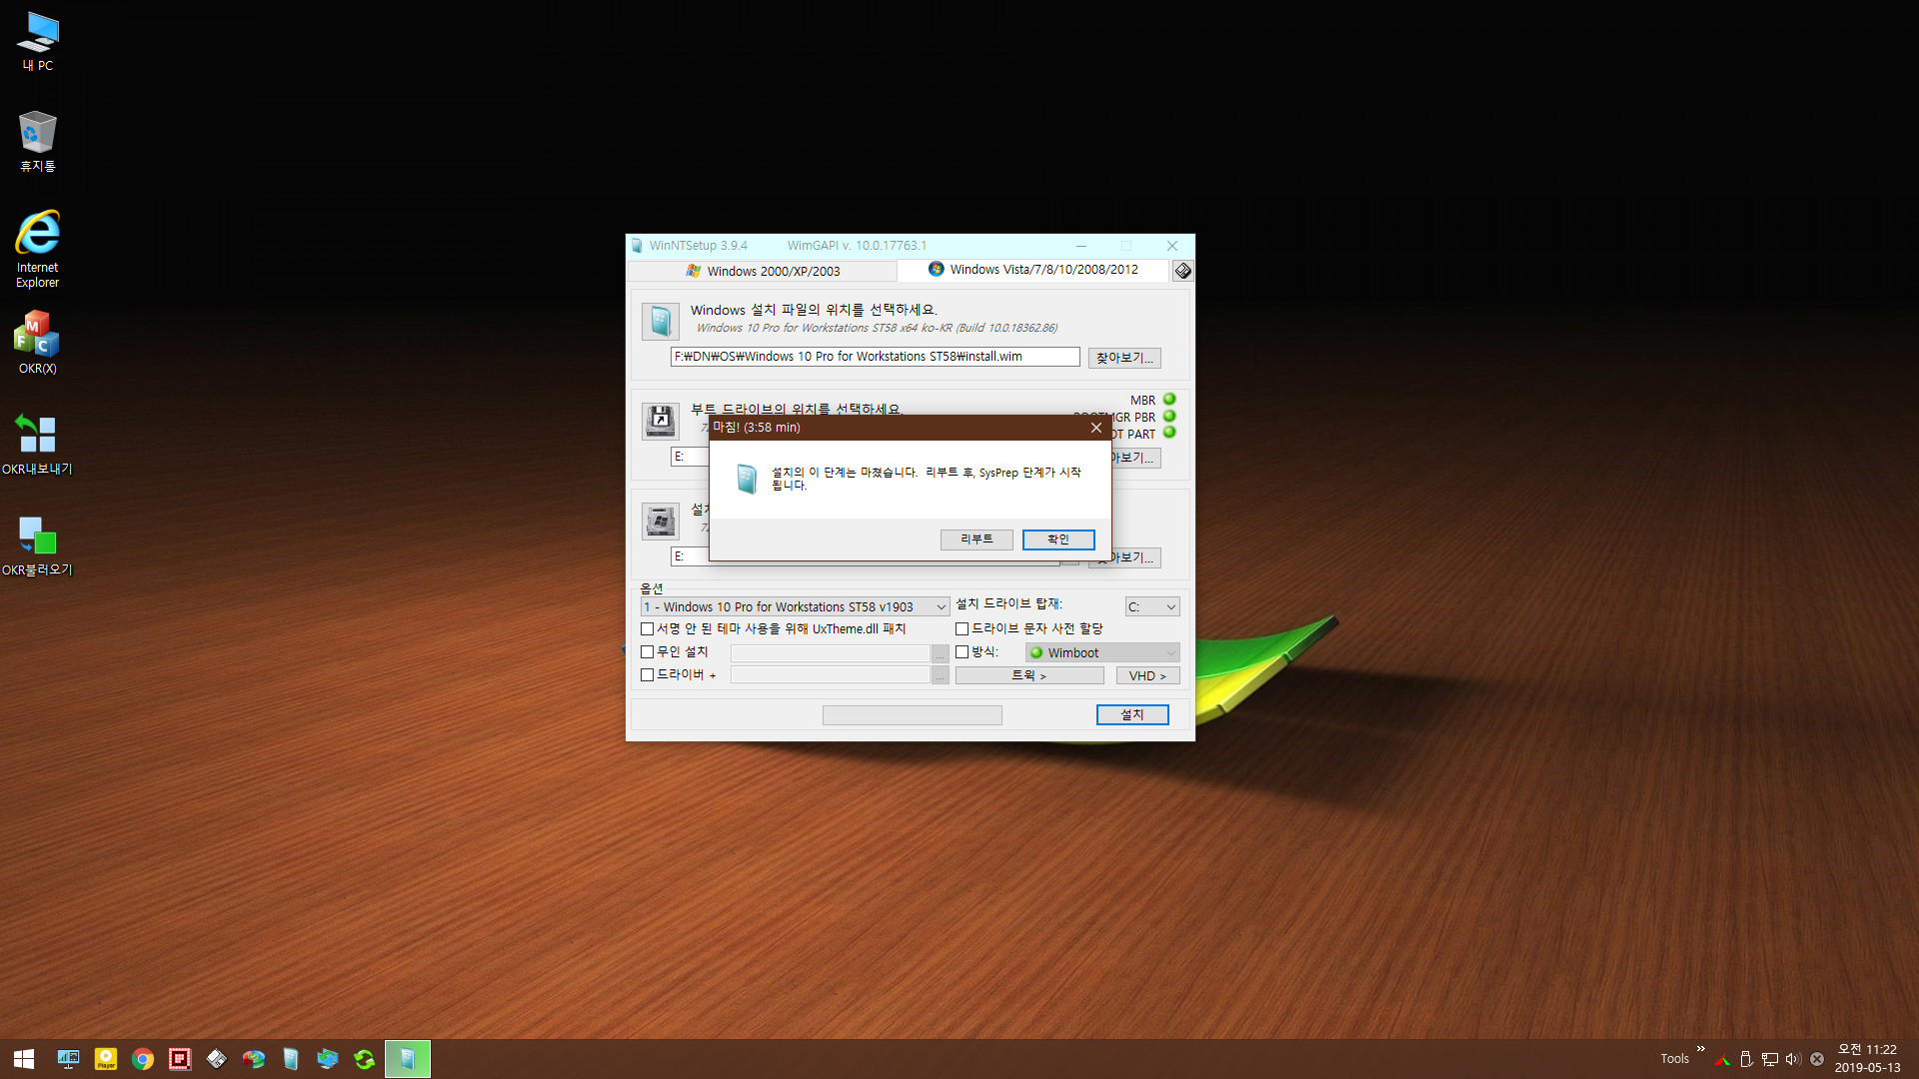Open the network tray icon
Image resolution: width=1919 pixels, height=1079 pixels.
[1770, 1059]
